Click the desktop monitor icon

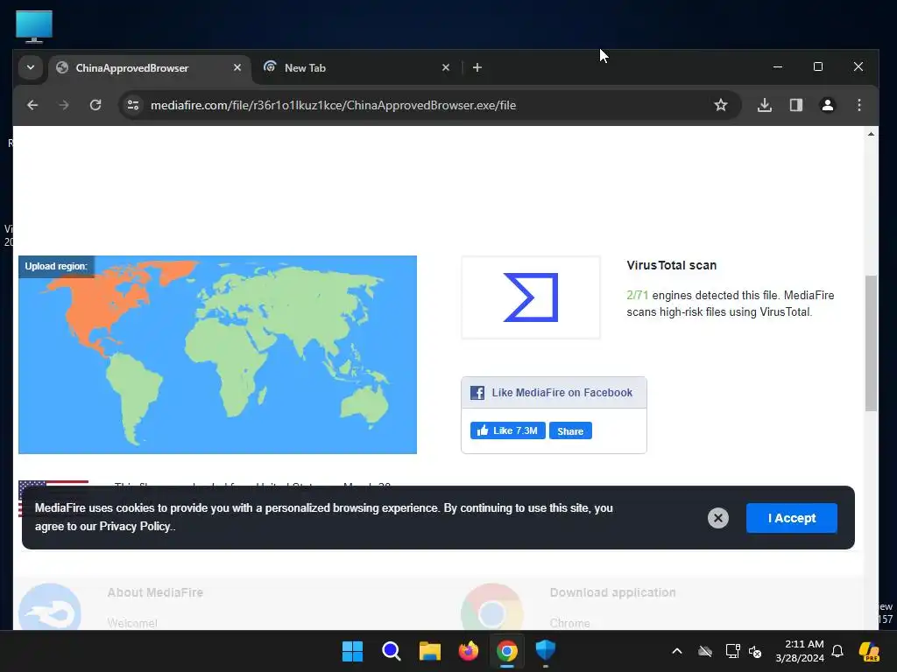34,26
